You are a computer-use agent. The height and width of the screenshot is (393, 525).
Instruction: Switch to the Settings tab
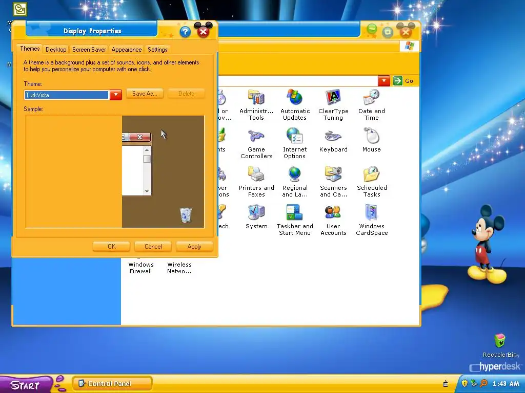point(157,50)
